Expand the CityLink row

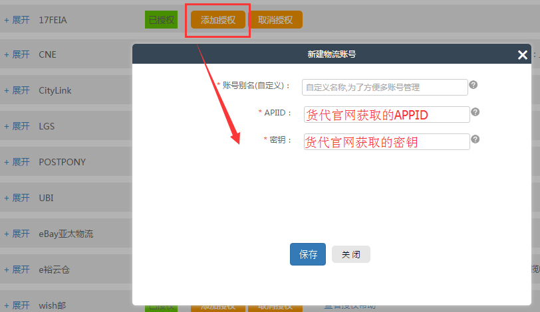tap(17, 90)
